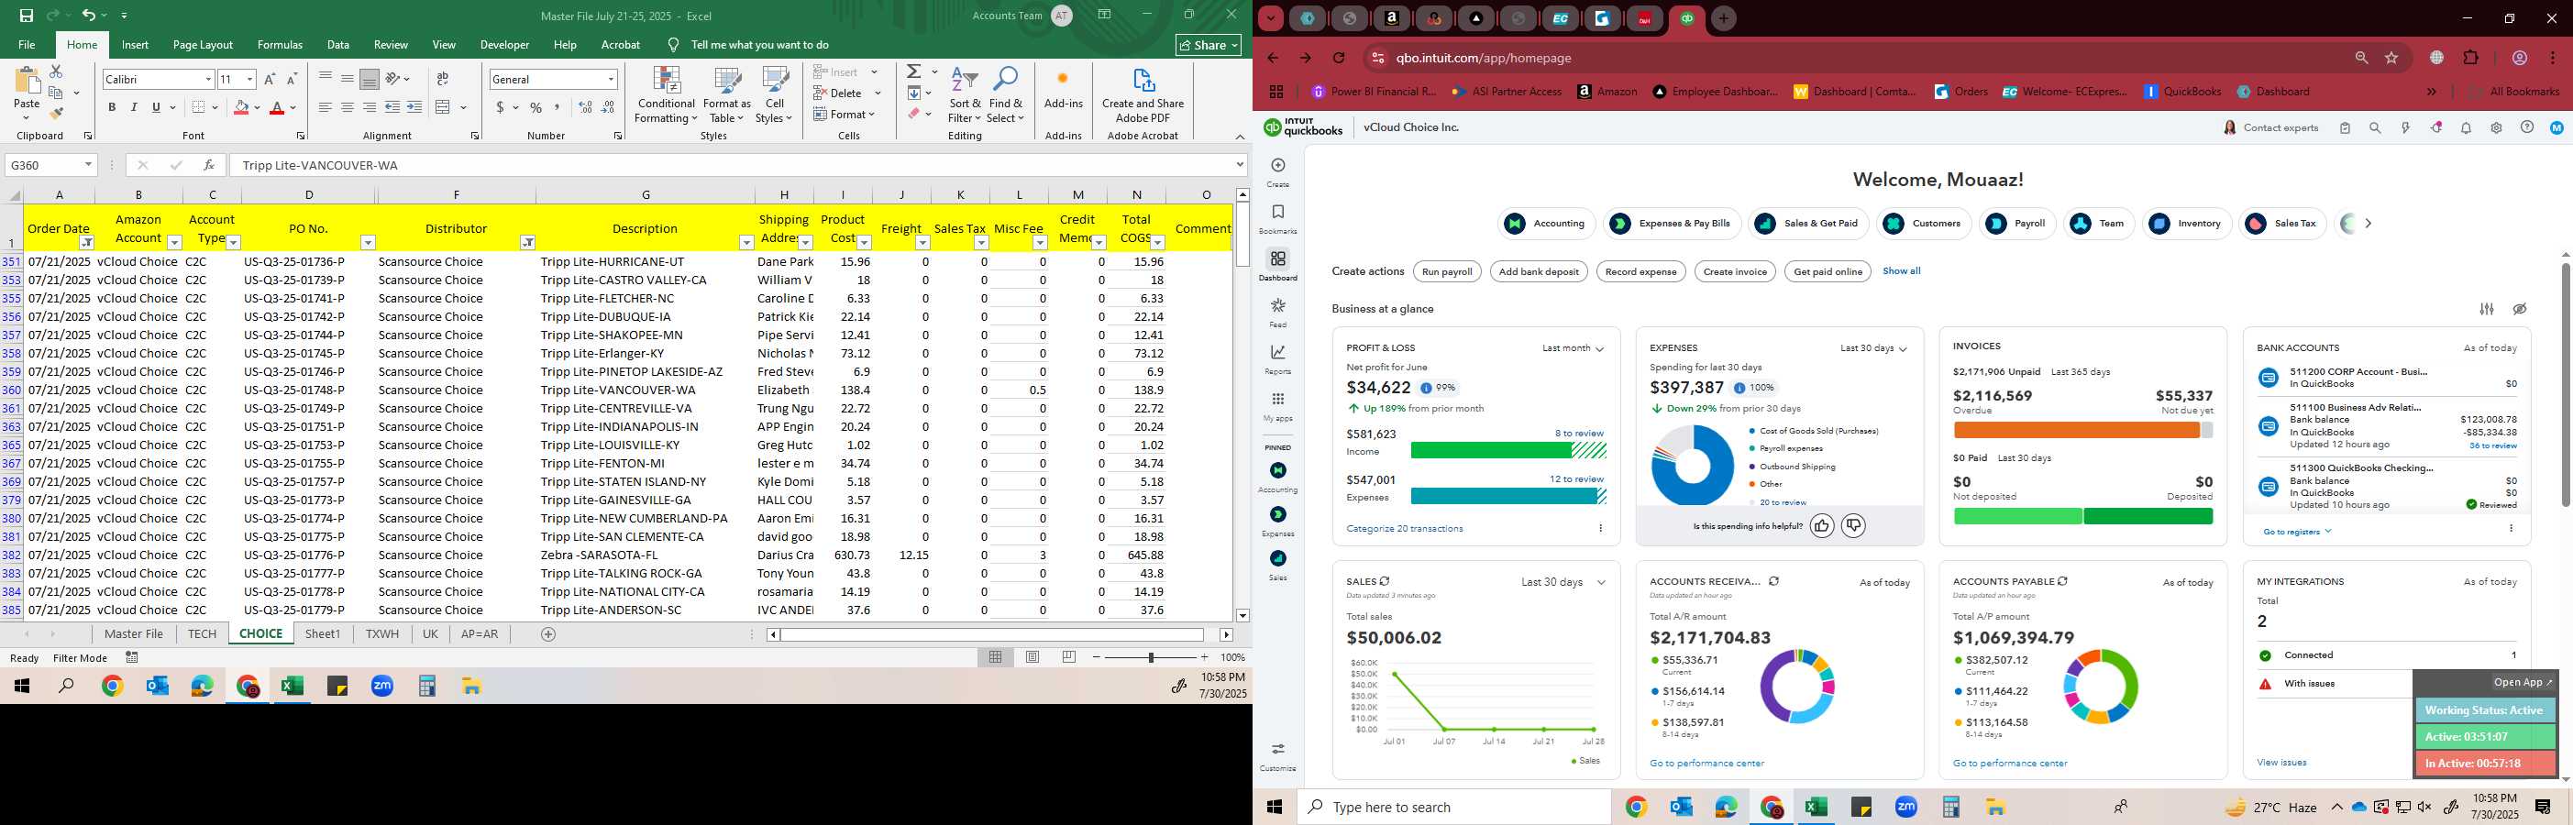Open the Page Layout ribbon tab
This screenshot has width=2573, height=825.
click(203, 45)
